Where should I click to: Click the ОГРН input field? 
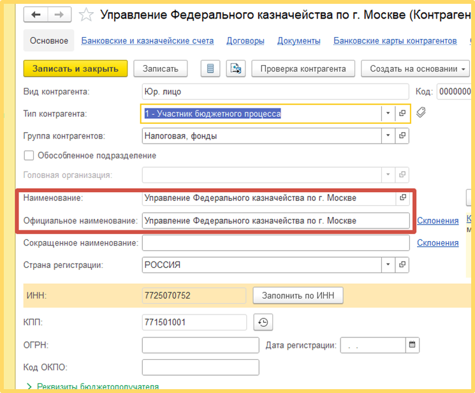pyautogui.click(x=201, y=345)
